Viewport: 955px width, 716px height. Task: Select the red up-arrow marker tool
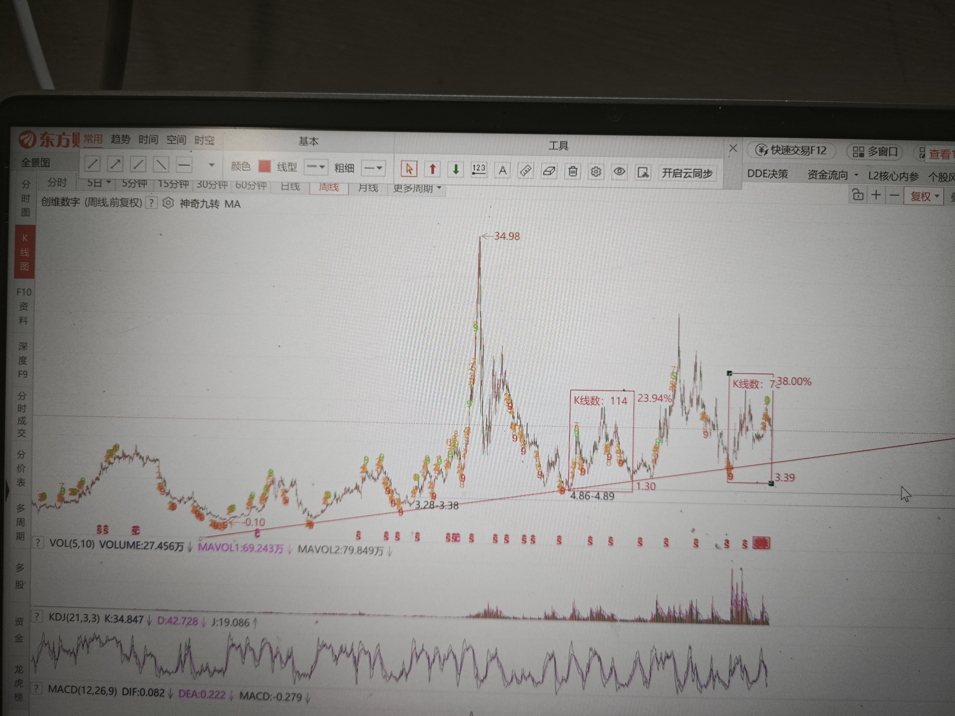click(432, 169)
